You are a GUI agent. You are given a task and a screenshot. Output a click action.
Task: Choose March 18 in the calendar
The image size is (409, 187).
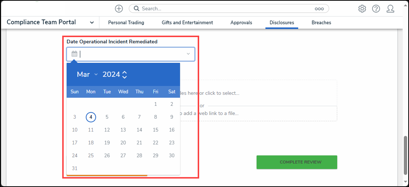pos(91,143)
